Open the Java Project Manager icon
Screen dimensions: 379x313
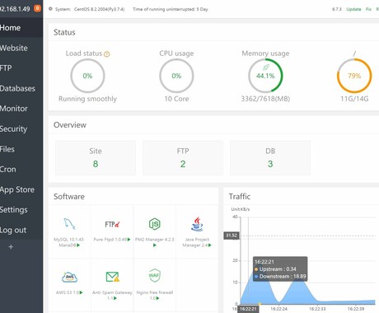click(x=197, y=224)
